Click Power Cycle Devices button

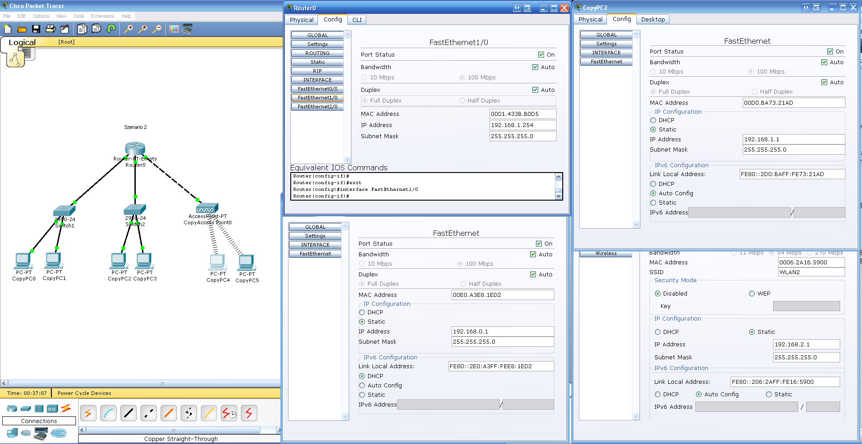(84, 393)
